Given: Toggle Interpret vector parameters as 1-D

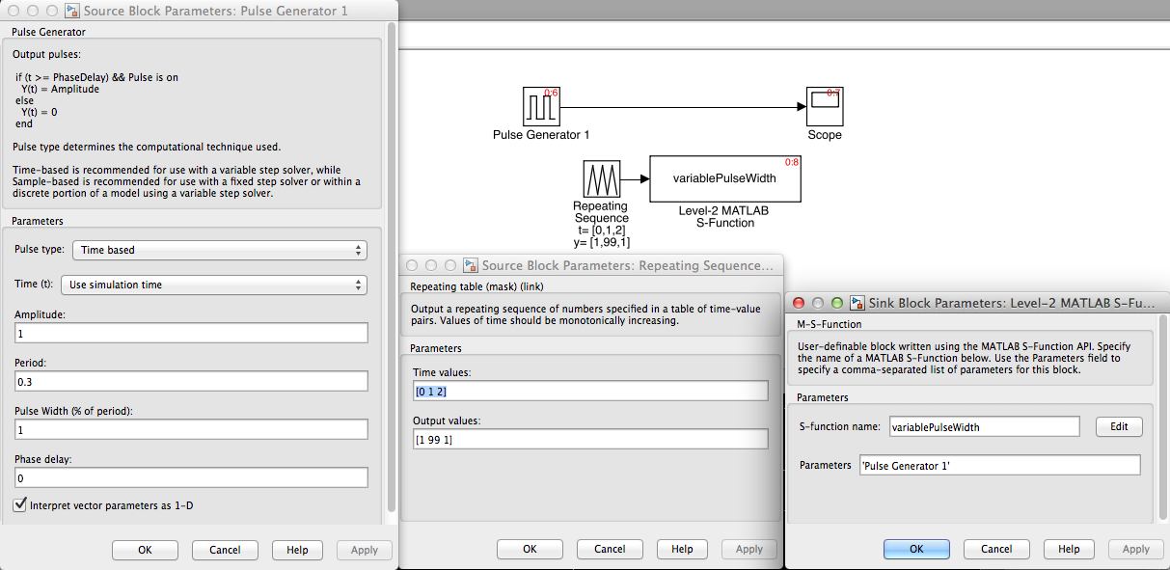Looking at the screenshot, I should coord(20,504).
